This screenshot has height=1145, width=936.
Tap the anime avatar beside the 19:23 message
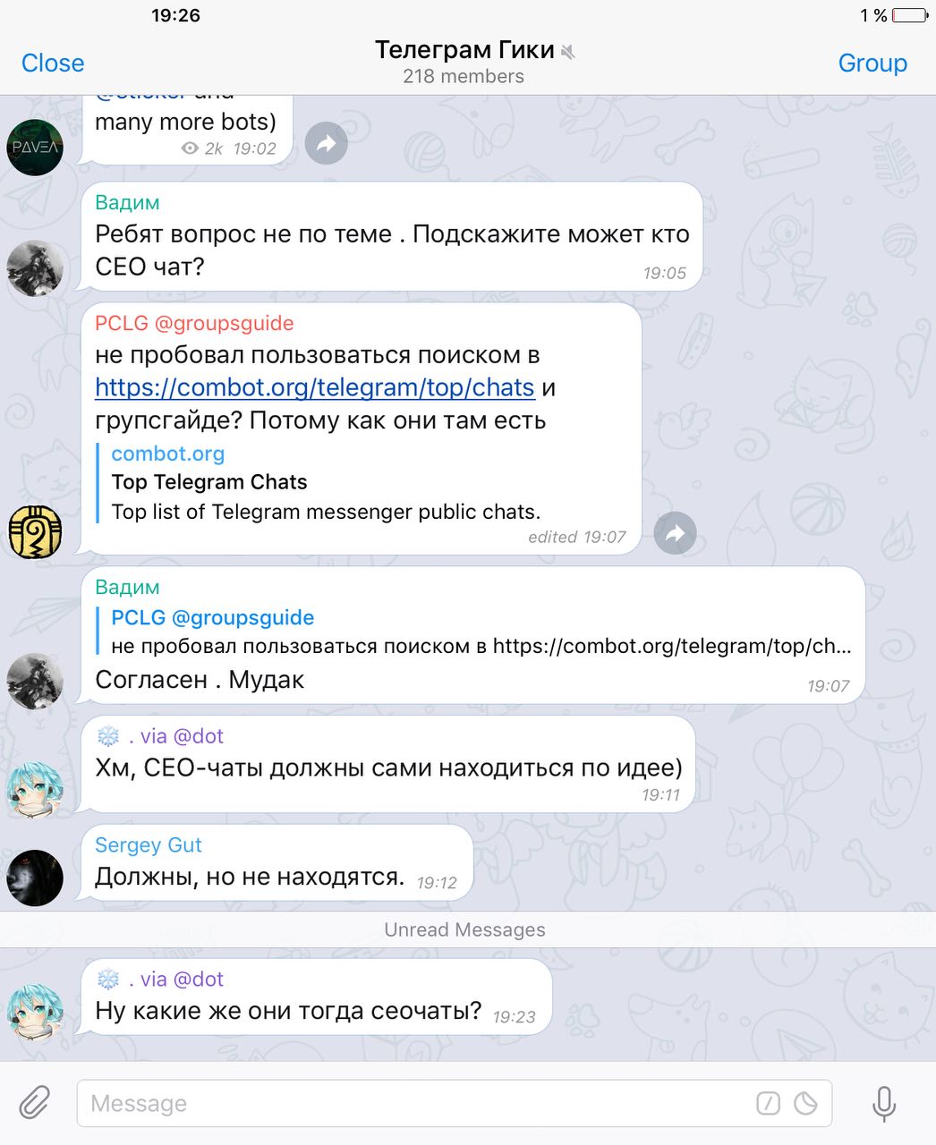click(35, 1013)
